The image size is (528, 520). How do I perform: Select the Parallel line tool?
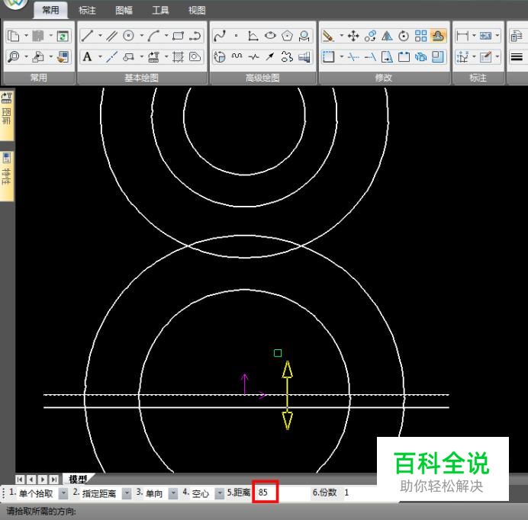pos(111,36)
